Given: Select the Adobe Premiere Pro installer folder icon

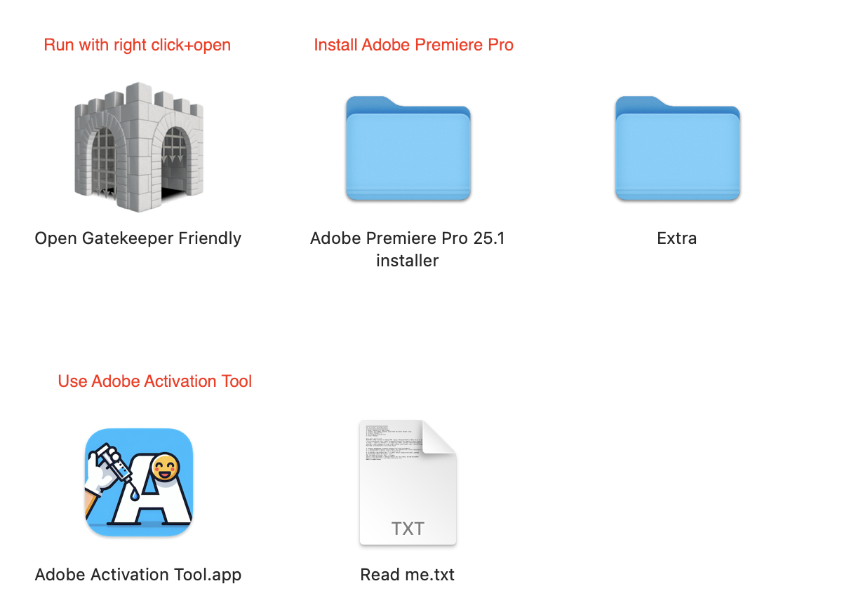Looking at the screenshot, I should [408, 148].
